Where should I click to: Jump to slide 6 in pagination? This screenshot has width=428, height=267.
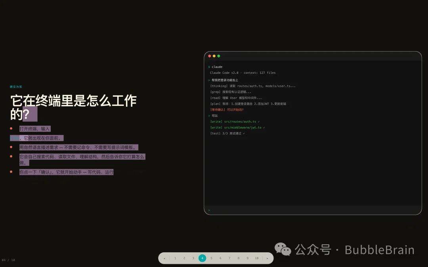(220, 258)
